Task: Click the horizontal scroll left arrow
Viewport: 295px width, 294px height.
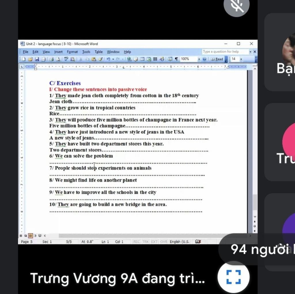Action: [x=45, y=235]
